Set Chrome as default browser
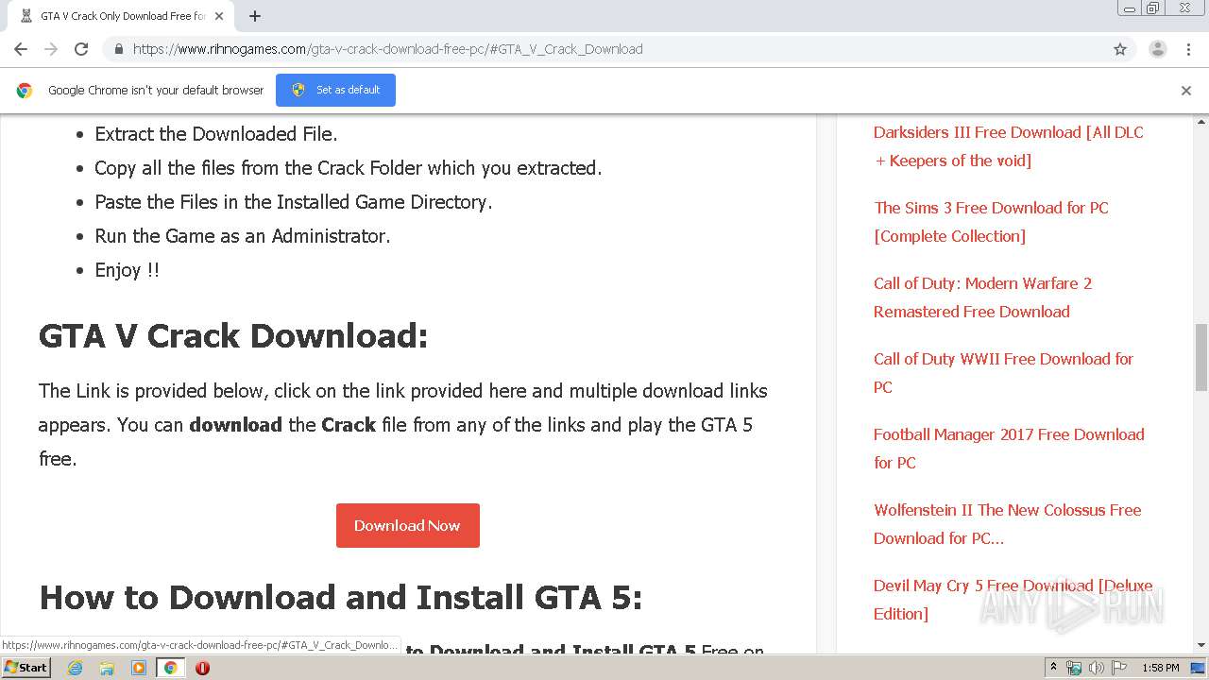Viewport: 1209px width, 680px height. pyautogui.click(x=335, y=90)
